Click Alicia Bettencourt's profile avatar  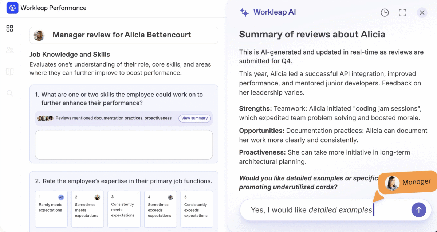[x=39, y=35]
